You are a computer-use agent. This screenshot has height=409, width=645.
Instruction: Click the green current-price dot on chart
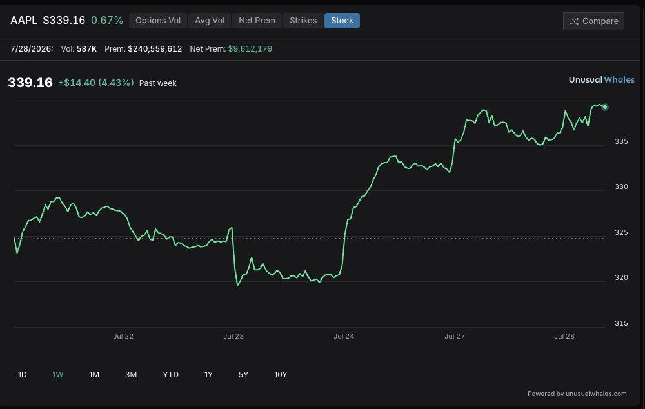point(605,107)
